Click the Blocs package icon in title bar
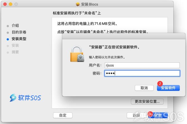This screenshot has width=187, height=124. point(78,4)
